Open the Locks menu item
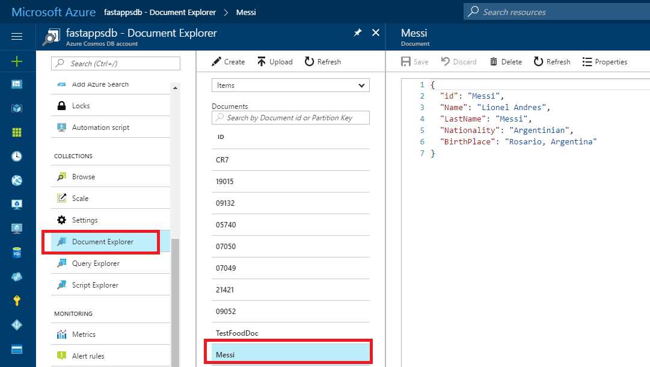 111,106
